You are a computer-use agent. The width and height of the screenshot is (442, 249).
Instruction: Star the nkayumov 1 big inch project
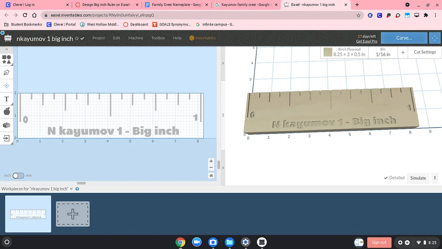click(x=77, y=38)
